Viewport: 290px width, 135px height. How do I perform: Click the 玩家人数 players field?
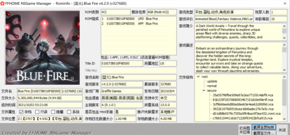[x=279, y=12]
